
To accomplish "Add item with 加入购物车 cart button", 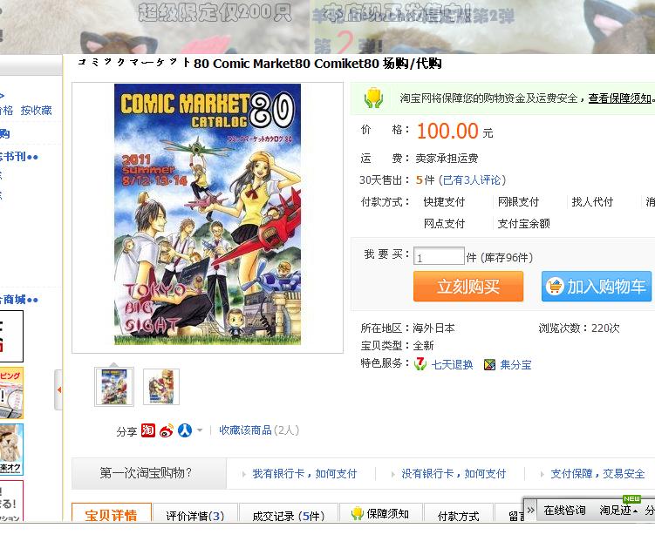I will pos(597,287).
